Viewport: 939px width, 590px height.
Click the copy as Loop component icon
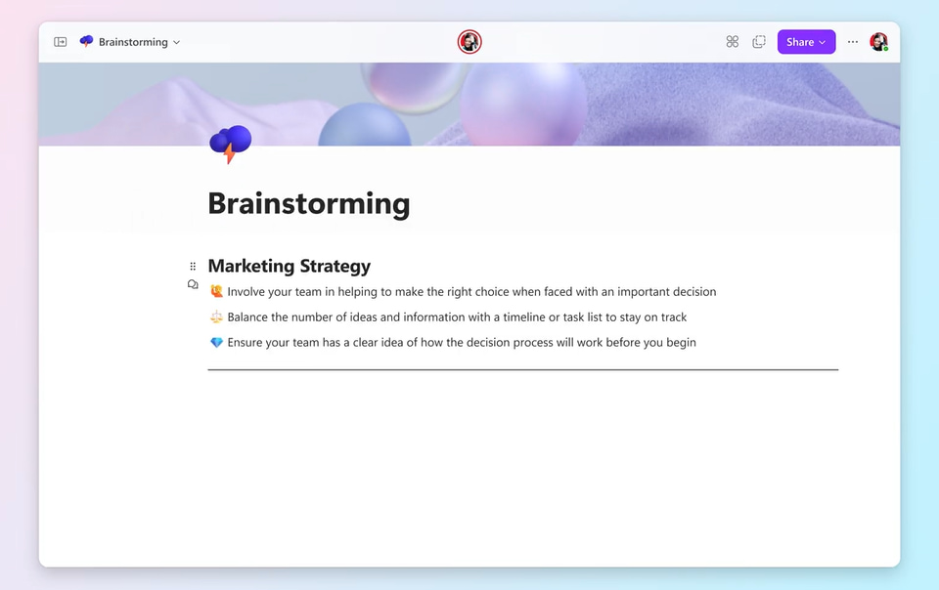[759, 42]
